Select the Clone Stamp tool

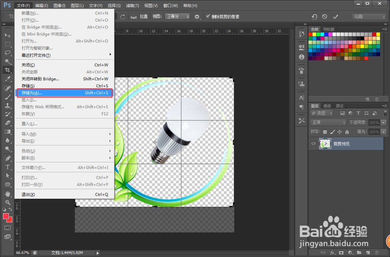click(7, 106)
